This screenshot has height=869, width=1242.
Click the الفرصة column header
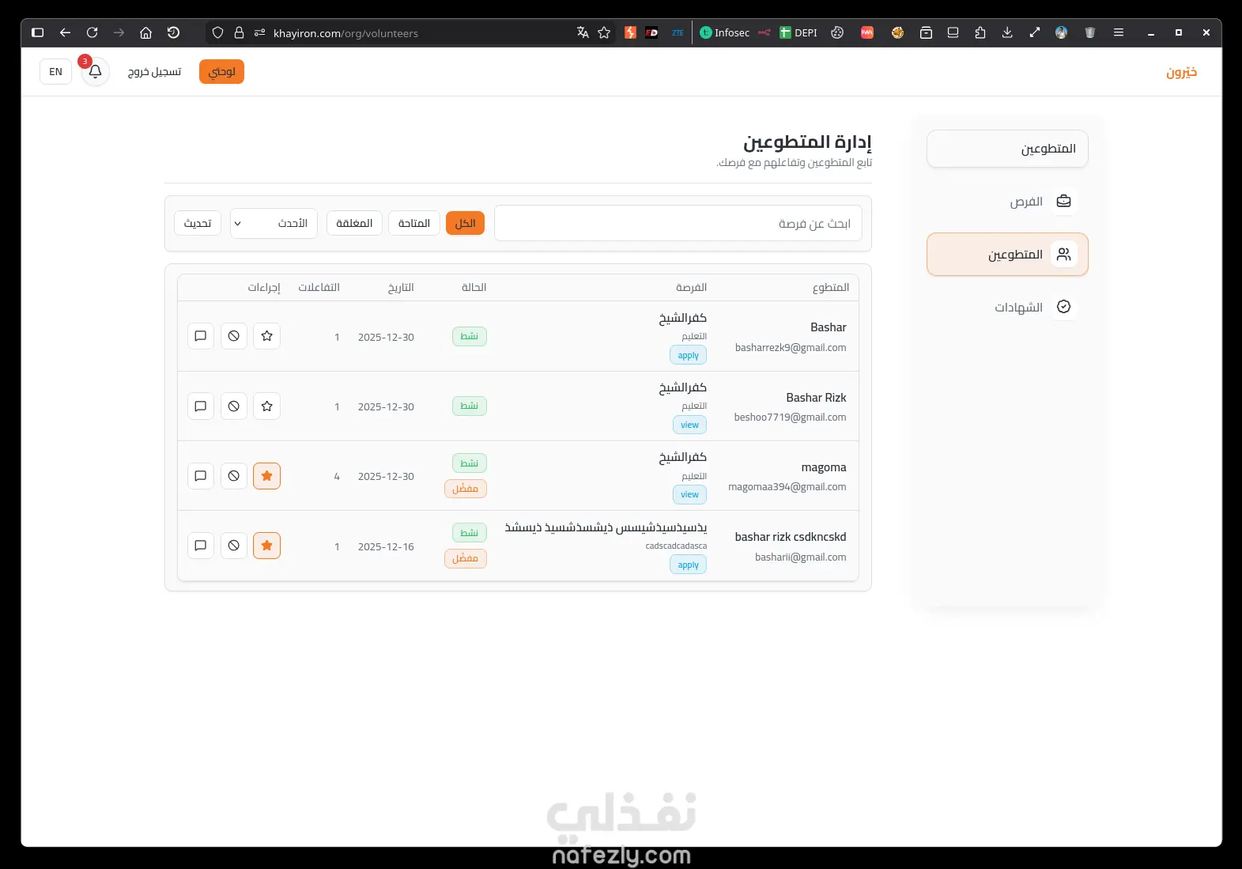point(692,287)
